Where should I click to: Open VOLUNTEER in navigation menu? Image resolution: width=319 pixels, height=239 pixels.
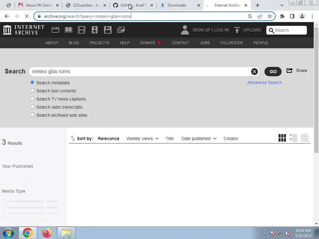click(x=231, y=43)
